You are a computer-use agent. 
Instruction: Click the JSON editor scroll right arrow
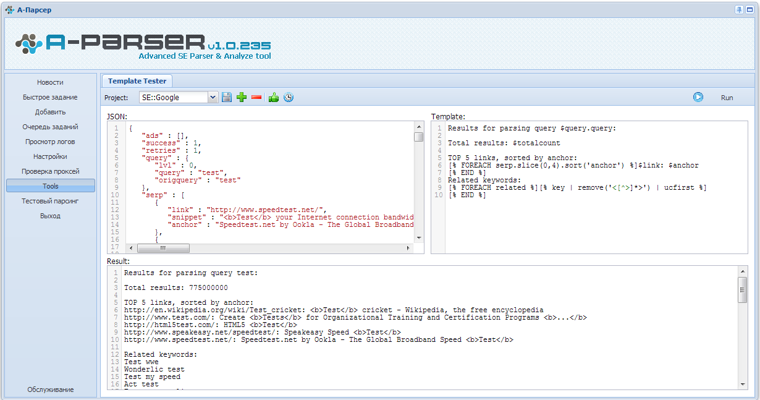click(x=408, y=248)
